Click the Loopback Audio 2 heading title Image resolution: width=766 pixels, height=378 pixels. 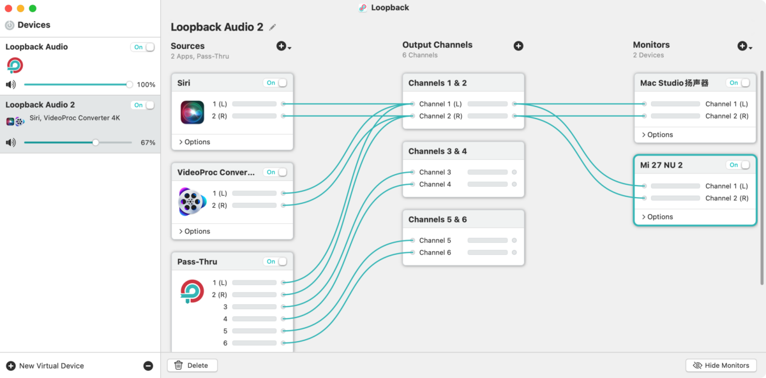tap(217, 27)
